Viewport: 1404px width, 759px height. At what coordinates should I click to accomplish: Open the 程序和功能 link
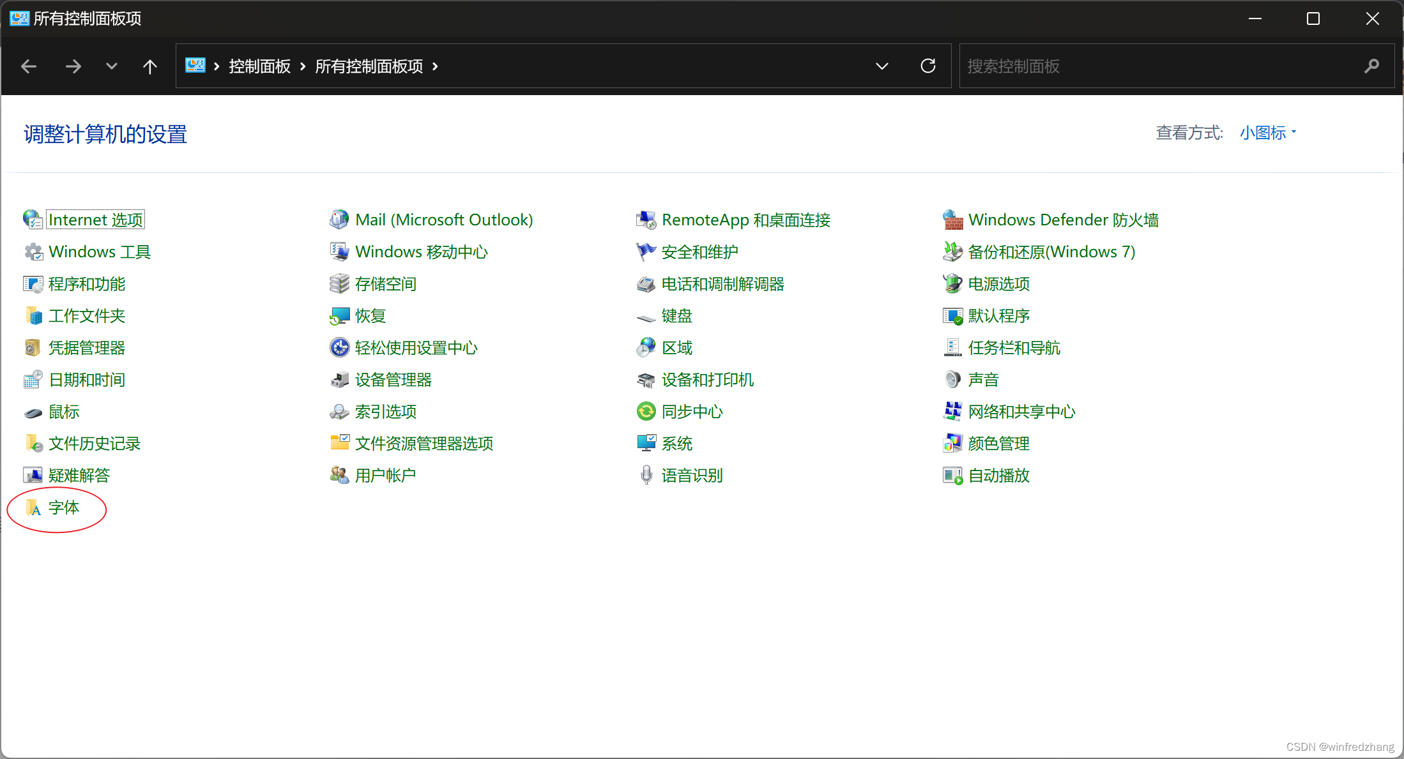click(87, 284)
